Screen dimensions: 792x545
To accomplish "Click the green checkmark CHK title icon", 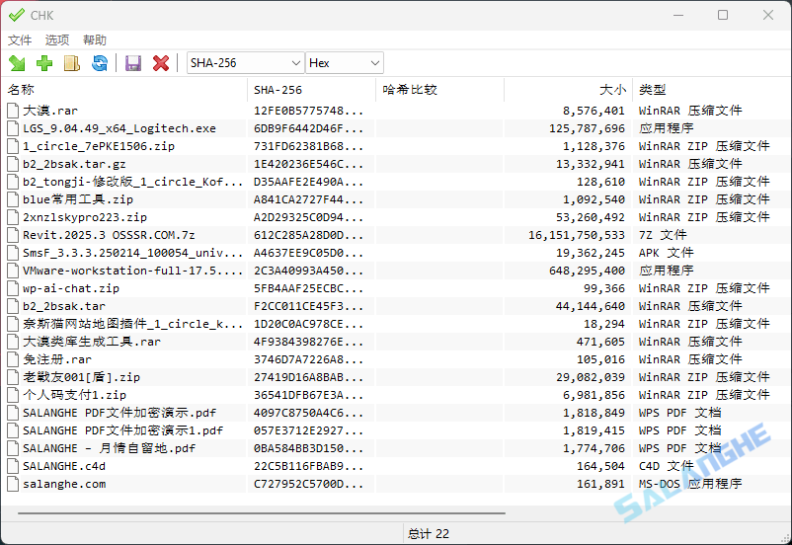I will [x=16, y=15].
